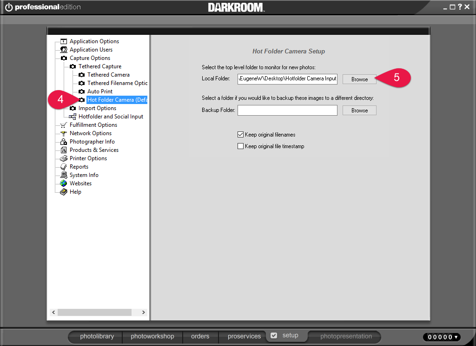Select Auto Print in the tree
The width and height of the screenshot is (476, 346).
pos(100,91)
